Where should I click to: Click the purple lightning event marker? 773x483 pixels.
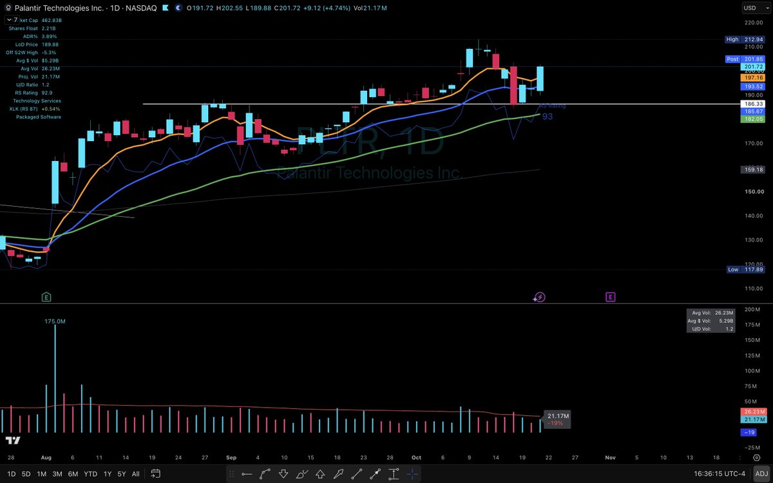coord(540,297)
